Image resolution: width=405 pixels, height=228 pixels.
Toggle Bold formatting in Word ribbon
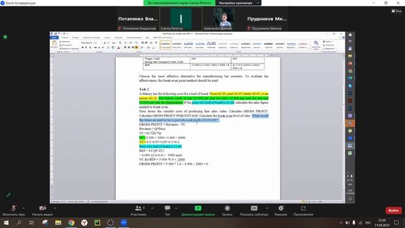click(82, 47)
